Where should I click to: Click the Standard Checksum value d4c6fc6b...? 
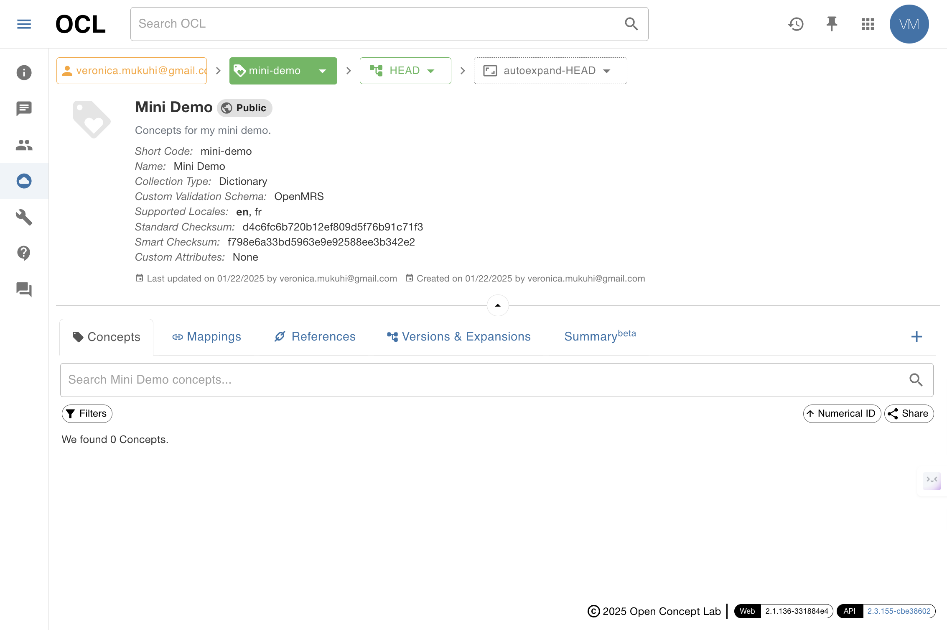pos(333,227)
